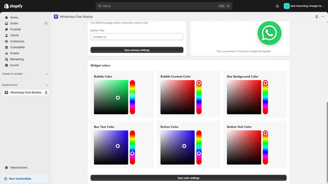
Task: Click the Ordini inbox icon
Action: pos(7,23)
